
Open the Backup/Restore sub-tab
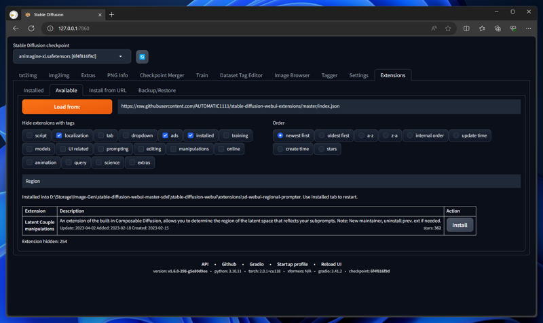coord(157,90)
